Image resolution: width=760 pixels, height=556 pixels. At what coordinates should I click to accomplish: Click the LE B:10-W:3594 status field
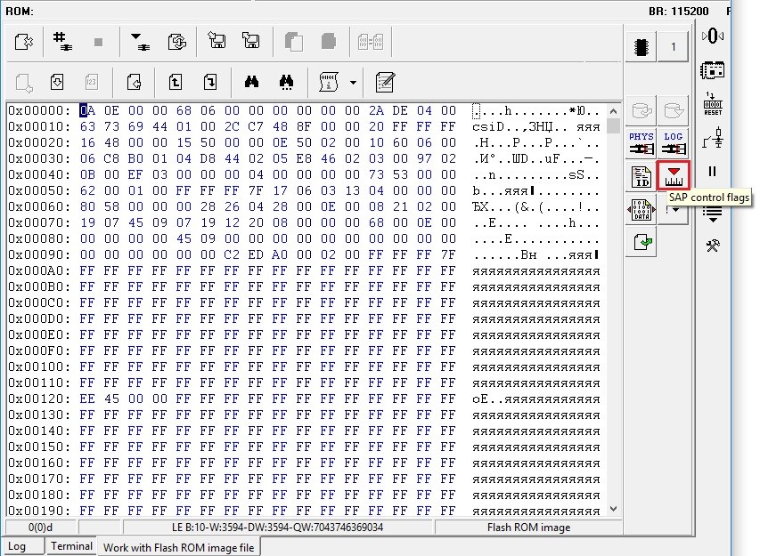278,527
